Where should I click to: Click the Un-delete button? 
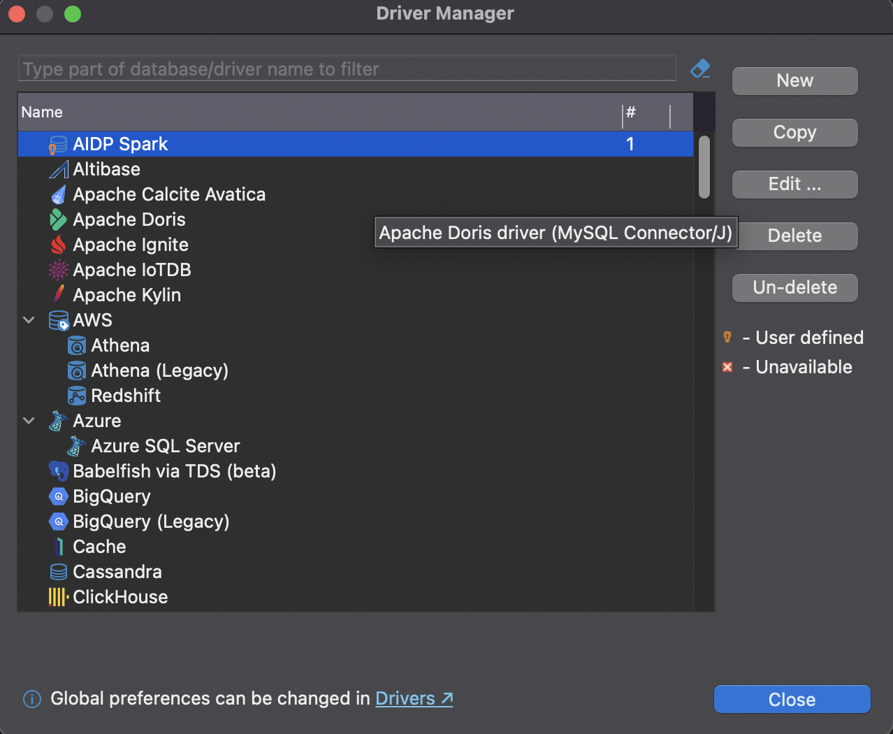(x=794, y=288)
